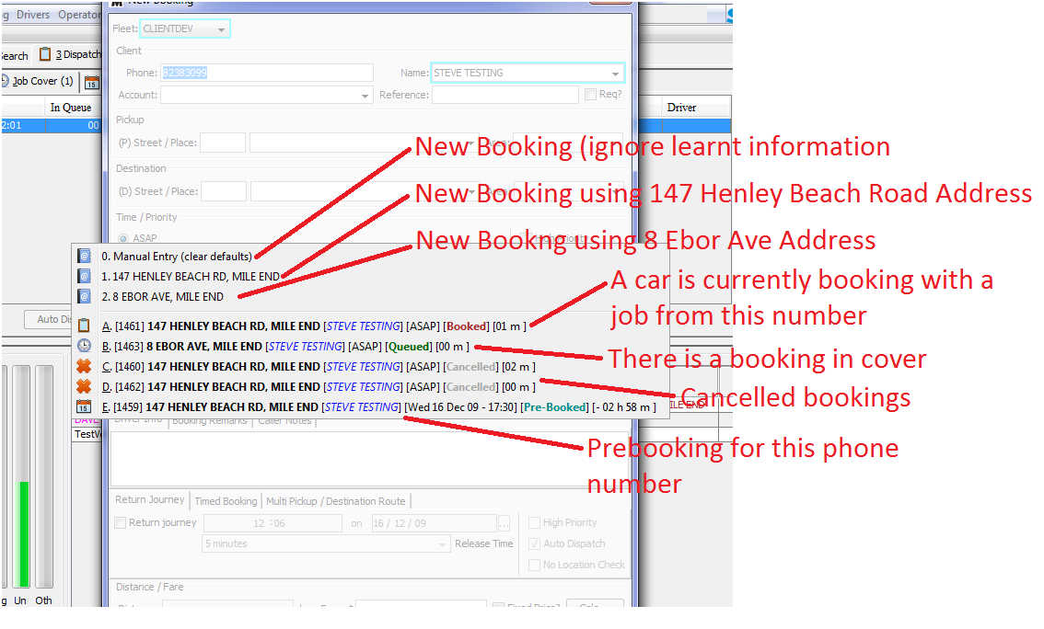Image resolution: width=1044 pixels, height=629 pixels.
Task: Switch to the Timed Booking tab
Action: click(226, 501)
